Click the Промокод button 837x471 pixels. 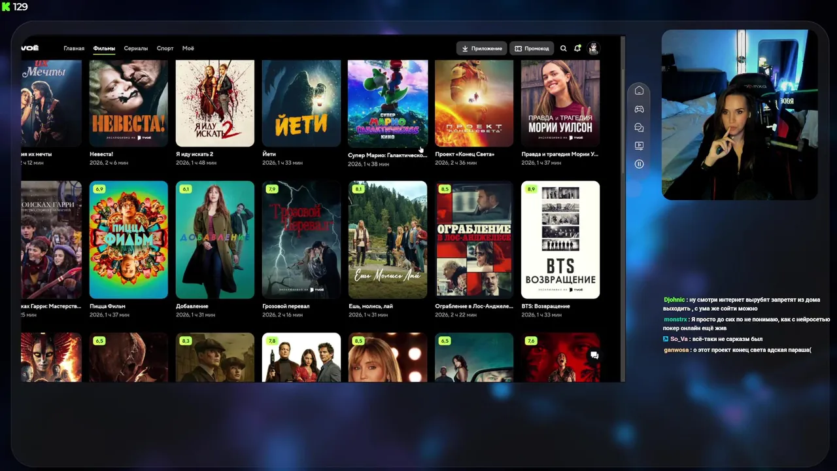click(x=532, y=48)
